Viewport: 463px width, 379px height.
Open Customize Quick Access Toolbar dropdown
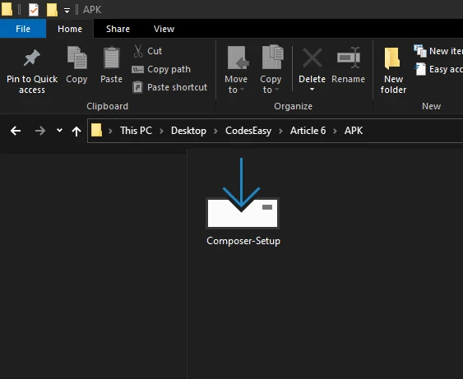[67, 11]
